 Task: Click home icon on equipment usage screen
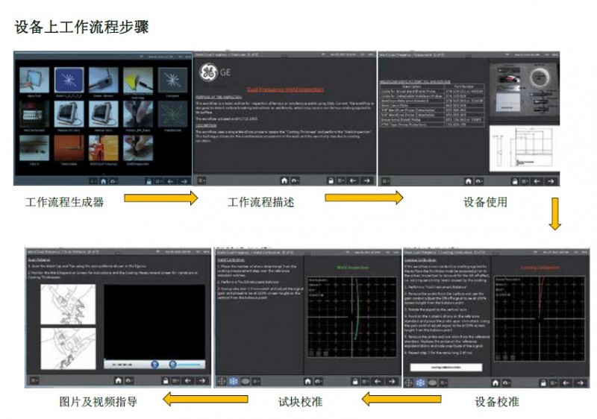(x=468, y=180)
